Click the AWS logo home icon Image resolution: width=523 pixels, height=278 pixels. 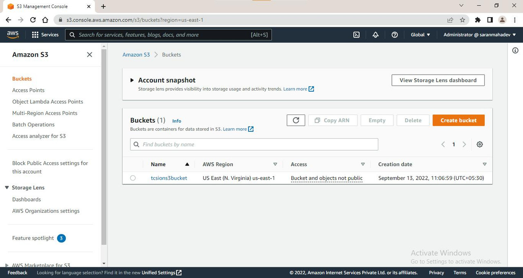(x=13, y=35)
